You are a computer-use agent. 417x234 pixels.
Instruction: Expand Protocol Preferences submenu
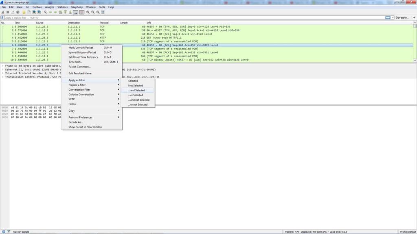pyautogui.click(x=92, y=117)
